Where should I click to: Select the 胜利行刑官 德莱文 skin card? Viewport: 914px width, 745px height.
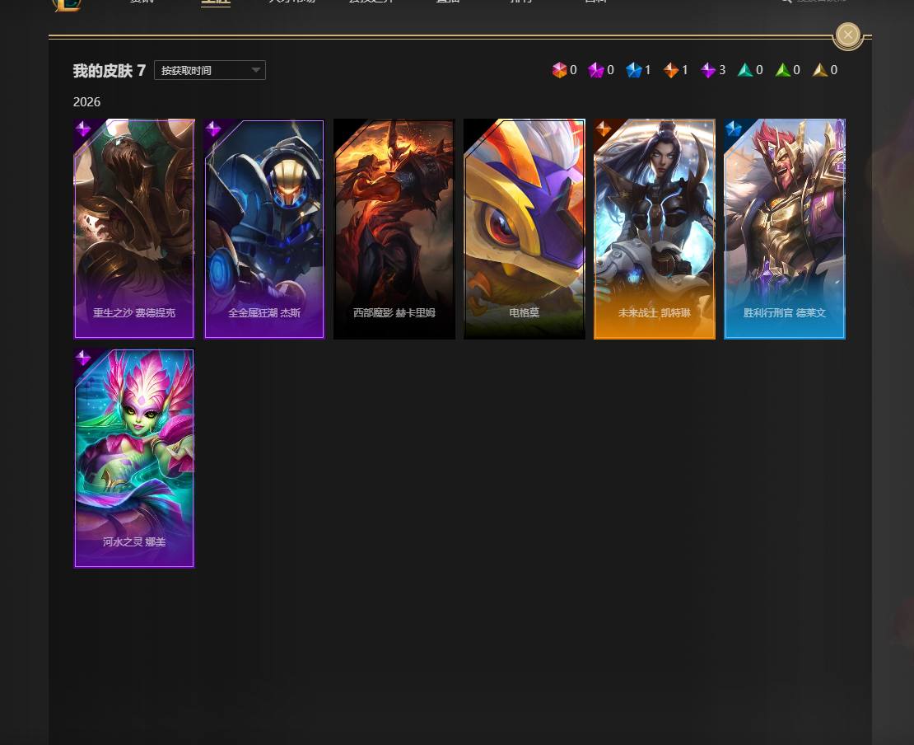click(785, 228)
